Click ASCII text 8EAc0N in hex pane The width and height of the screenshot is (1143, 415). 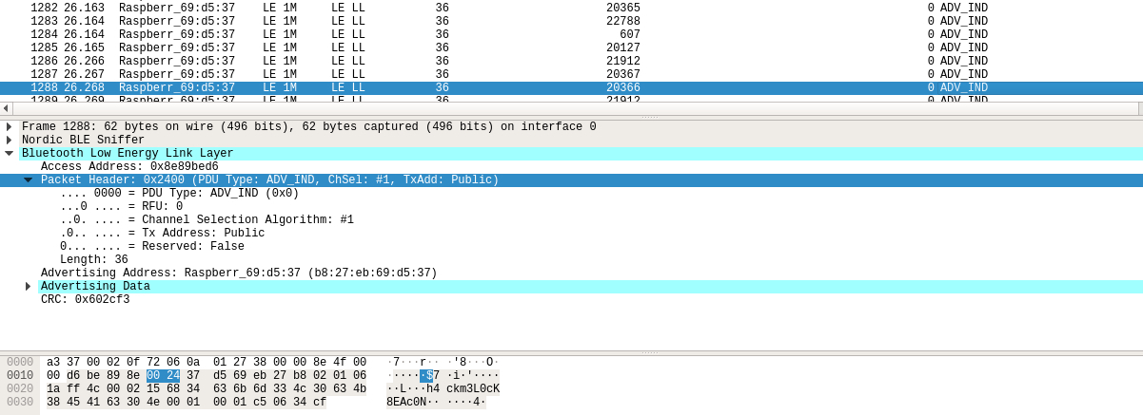[x=406, y=403]
